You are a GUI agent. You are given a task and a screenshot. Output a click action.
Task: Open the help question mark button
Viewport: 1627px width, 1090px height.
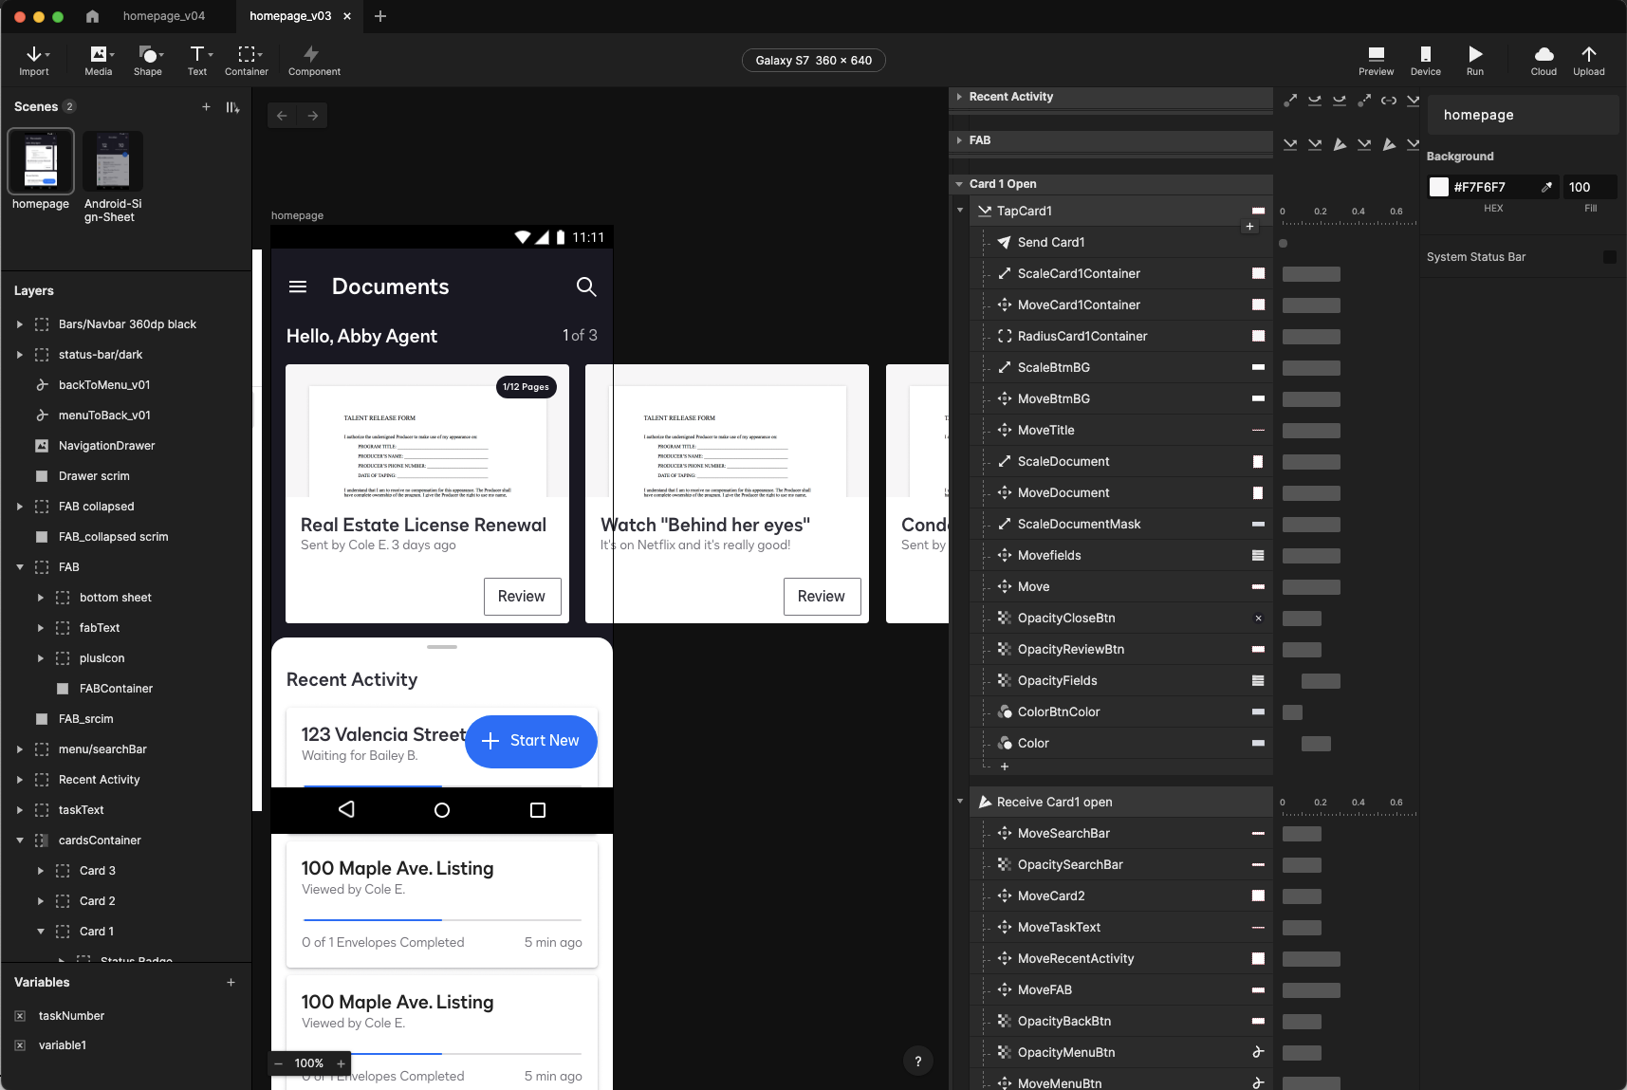click(917, 1062)
